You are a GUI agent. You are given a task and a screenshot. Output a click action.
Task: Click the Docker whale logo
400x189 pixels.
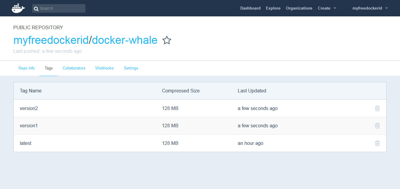[x=18, y=8]
